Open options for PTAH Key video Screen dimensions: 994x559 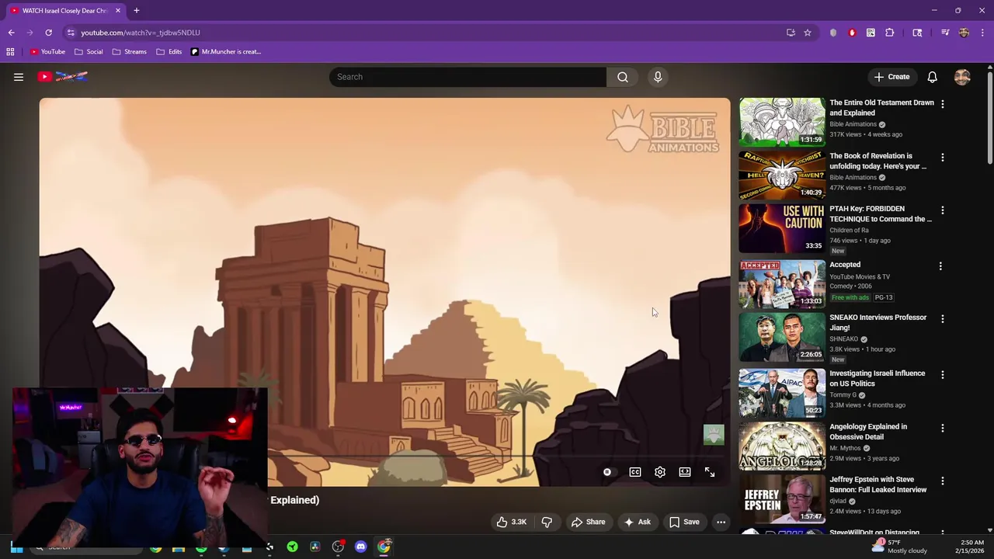pos(942,210)
